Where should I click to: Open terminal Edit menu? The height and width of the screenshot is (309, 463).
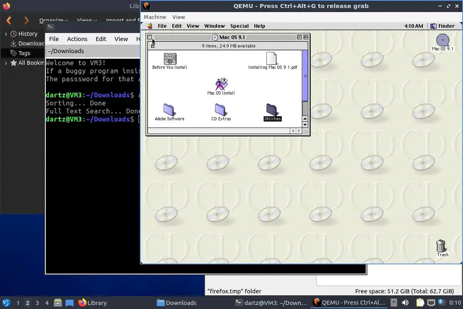point(101,39)
